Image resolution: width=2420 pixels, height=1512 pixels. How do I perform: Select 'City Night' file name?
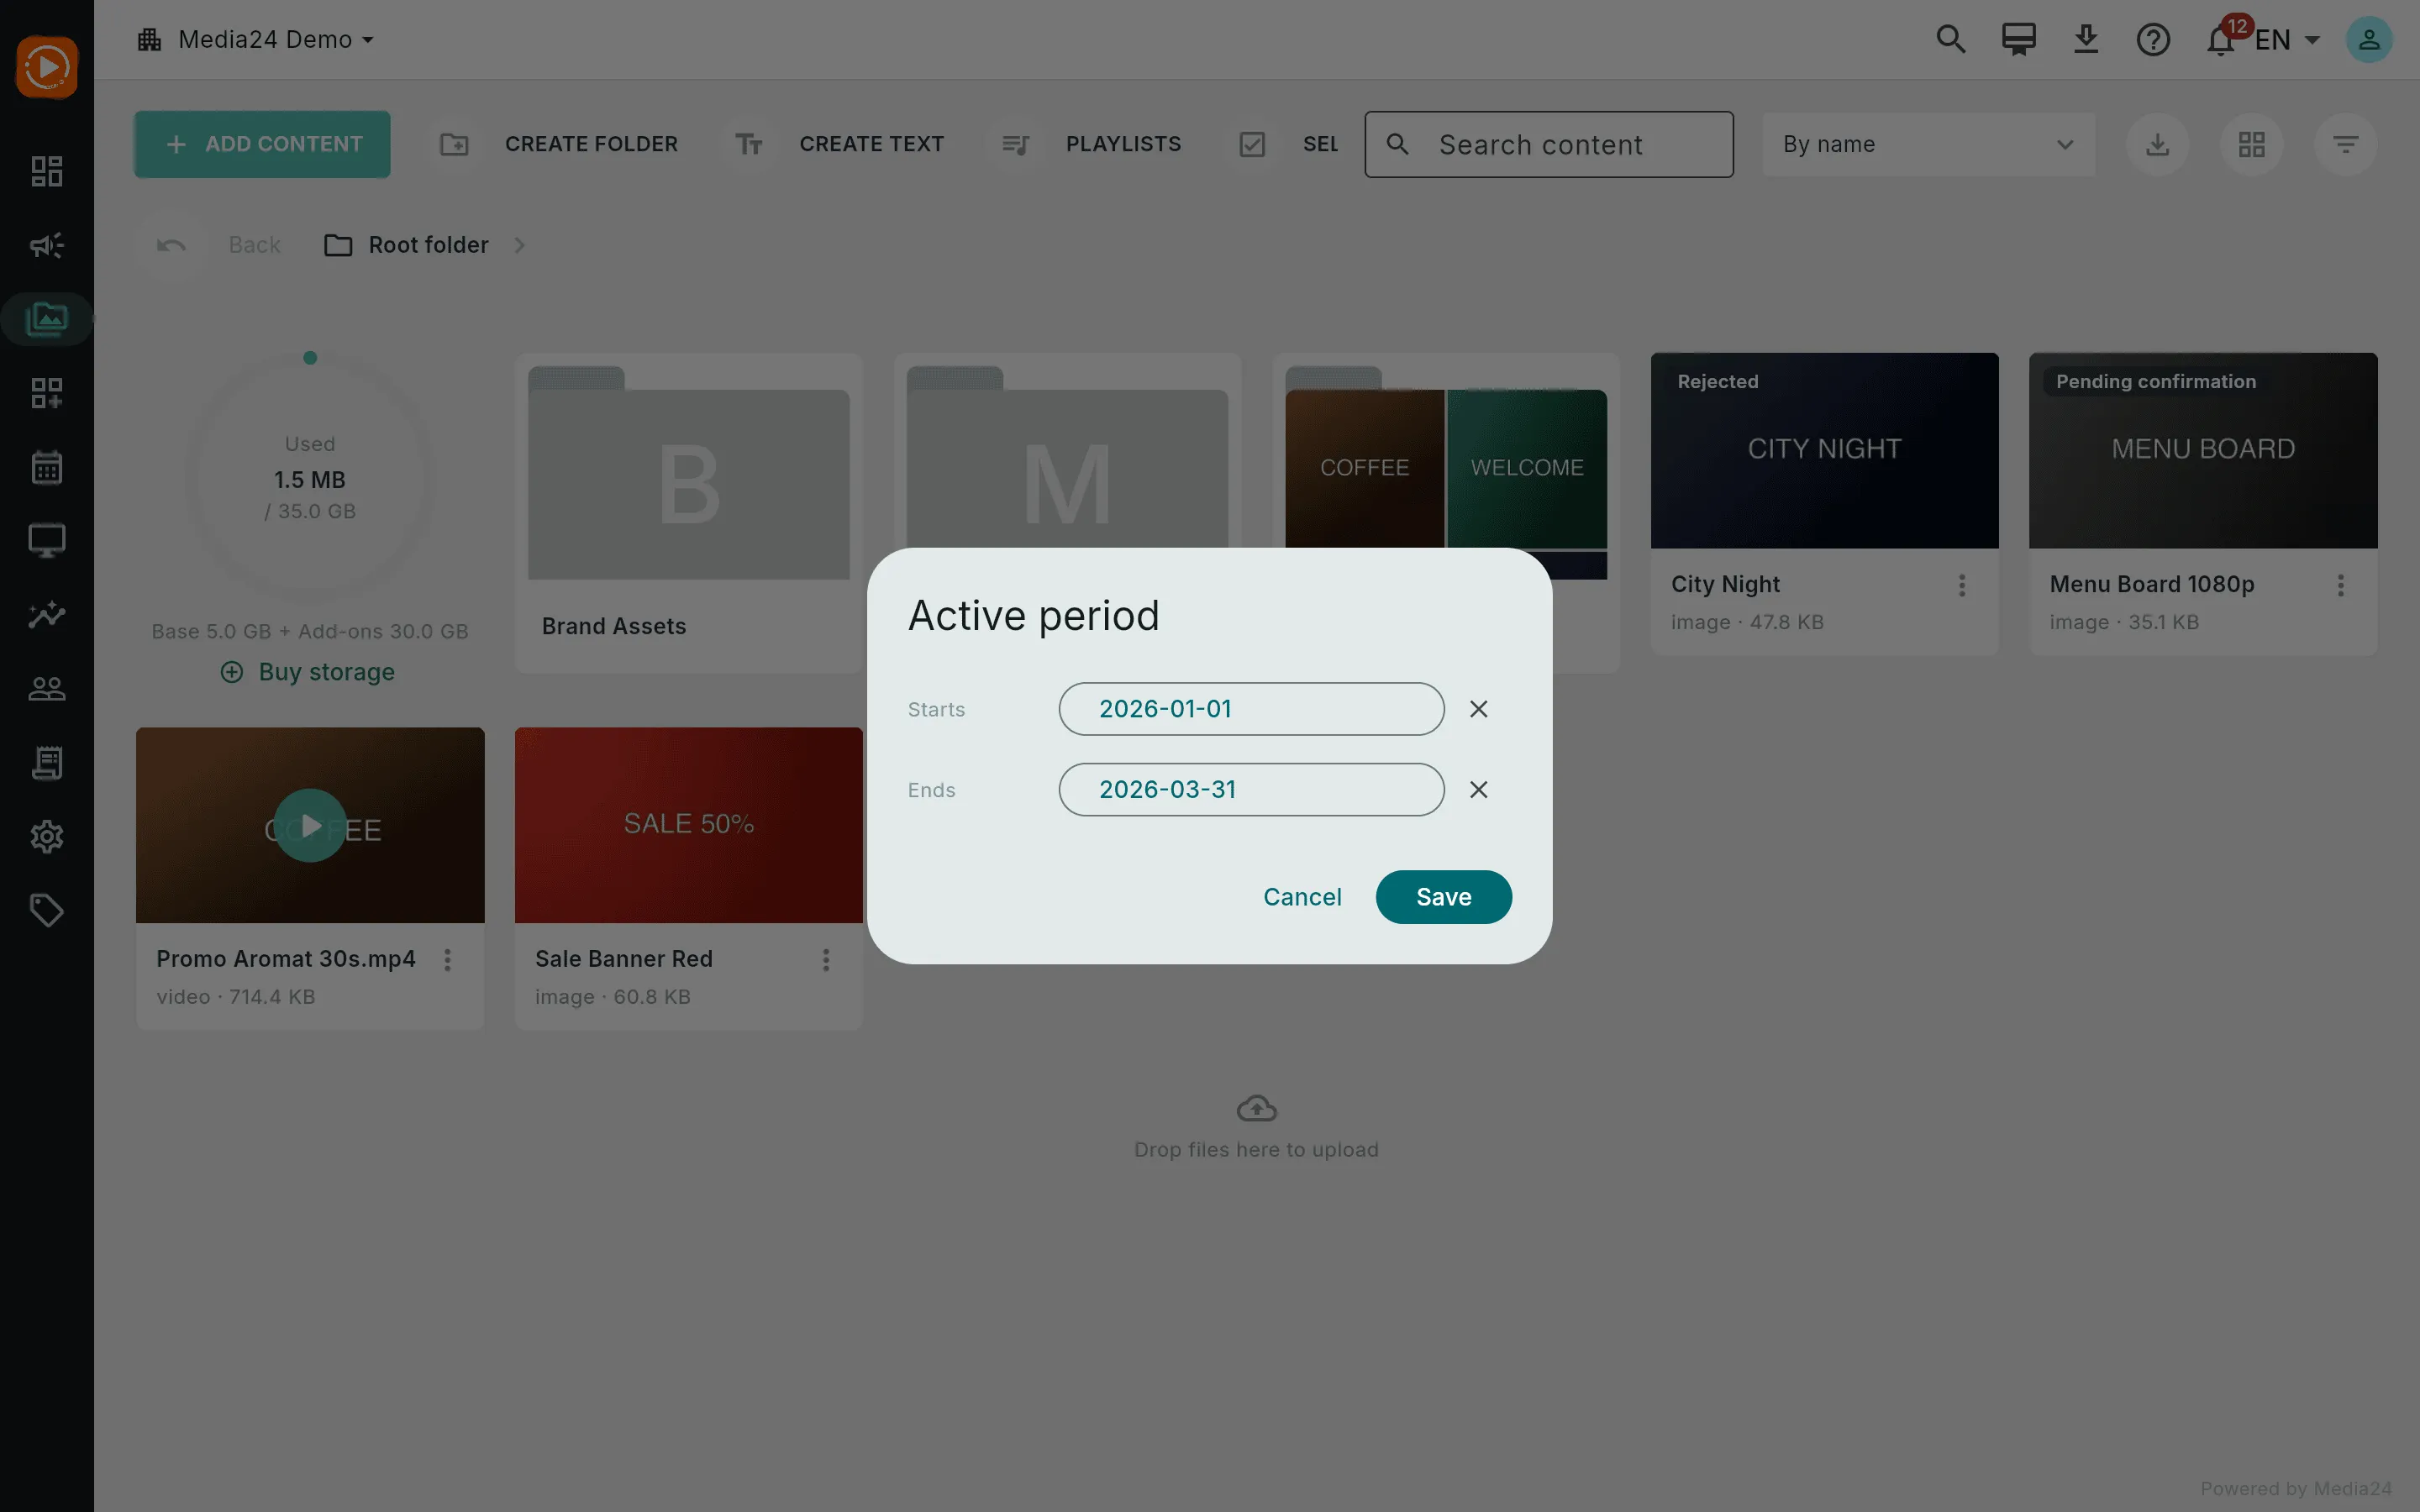pos(1725,584)
